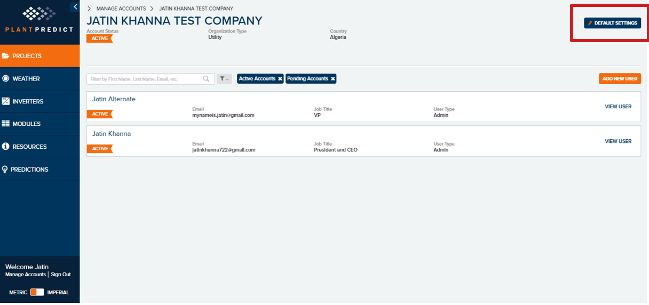Click the Pending Accounts filter chip label
Screen dimensions: 649x305
click(307, 79)
